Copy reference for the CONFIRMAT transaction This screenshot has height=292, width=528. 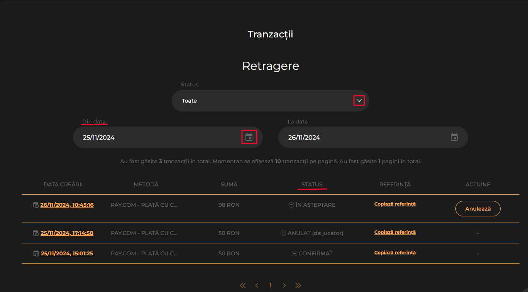coord(395,253)
